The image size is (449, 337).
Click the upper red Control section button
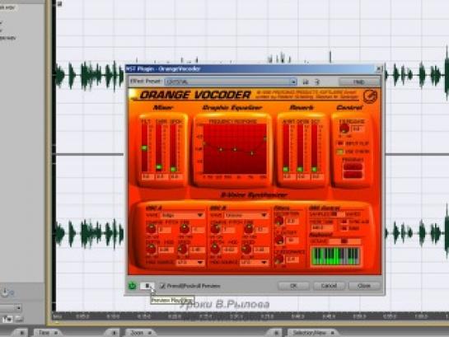click(353, 166)
